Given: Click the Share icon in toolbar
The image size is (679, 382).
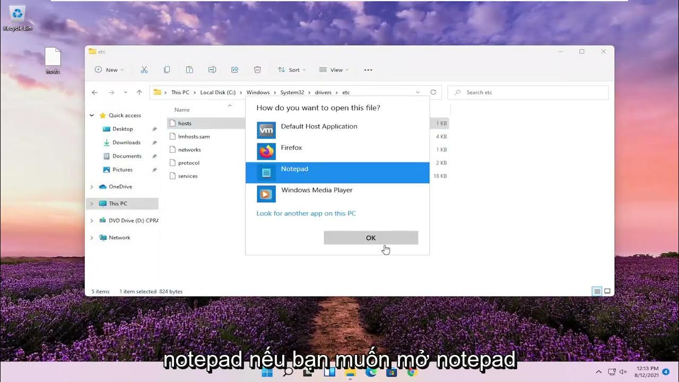Looking at the screenshot, I should click(235, 70).
